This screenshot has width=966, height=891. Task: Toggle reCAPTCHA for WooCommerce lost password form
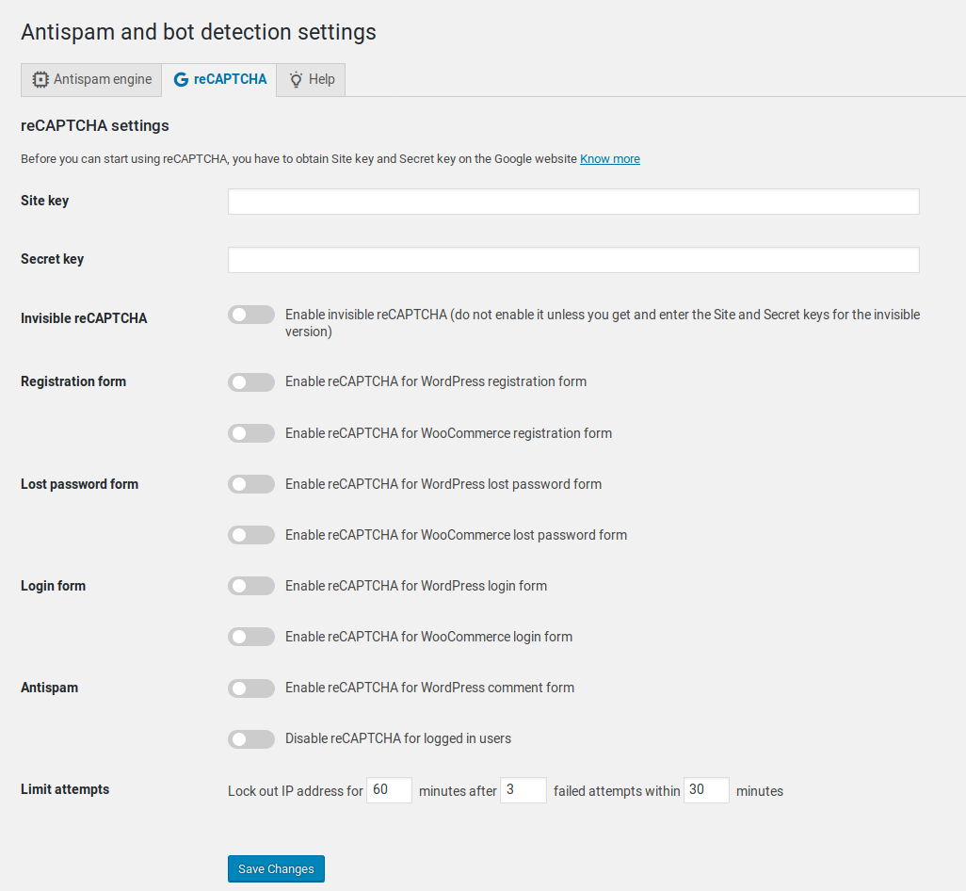(250, 535)
